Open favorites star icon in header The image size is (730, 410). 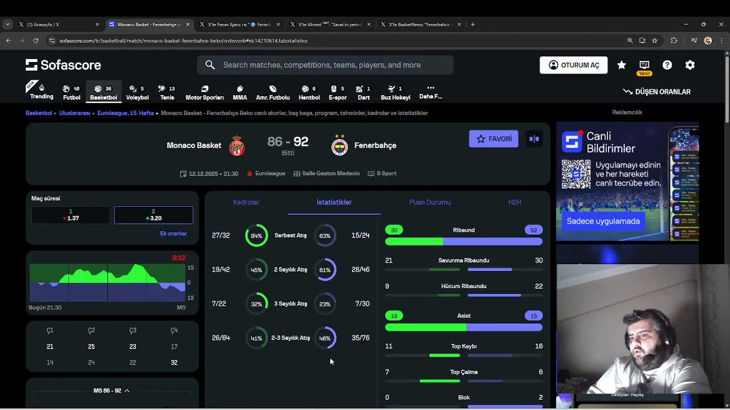coord(622,65)
